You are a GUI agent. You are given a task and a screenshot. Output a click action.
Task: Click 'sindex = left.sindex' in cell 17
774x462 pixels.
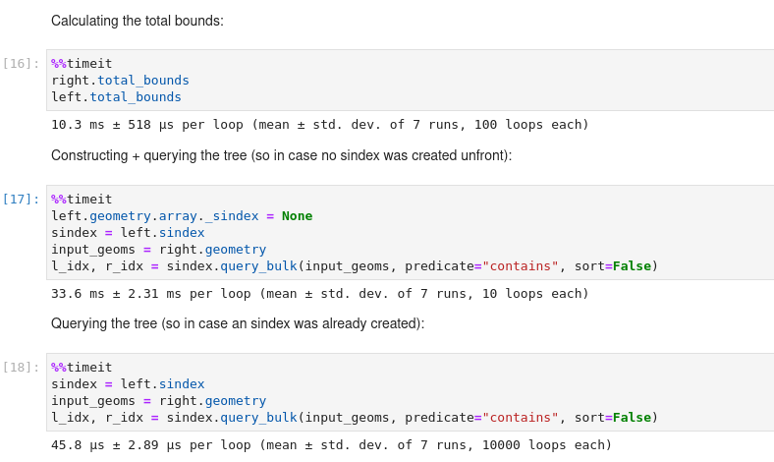pyautogui.click(x=128, y=233)
